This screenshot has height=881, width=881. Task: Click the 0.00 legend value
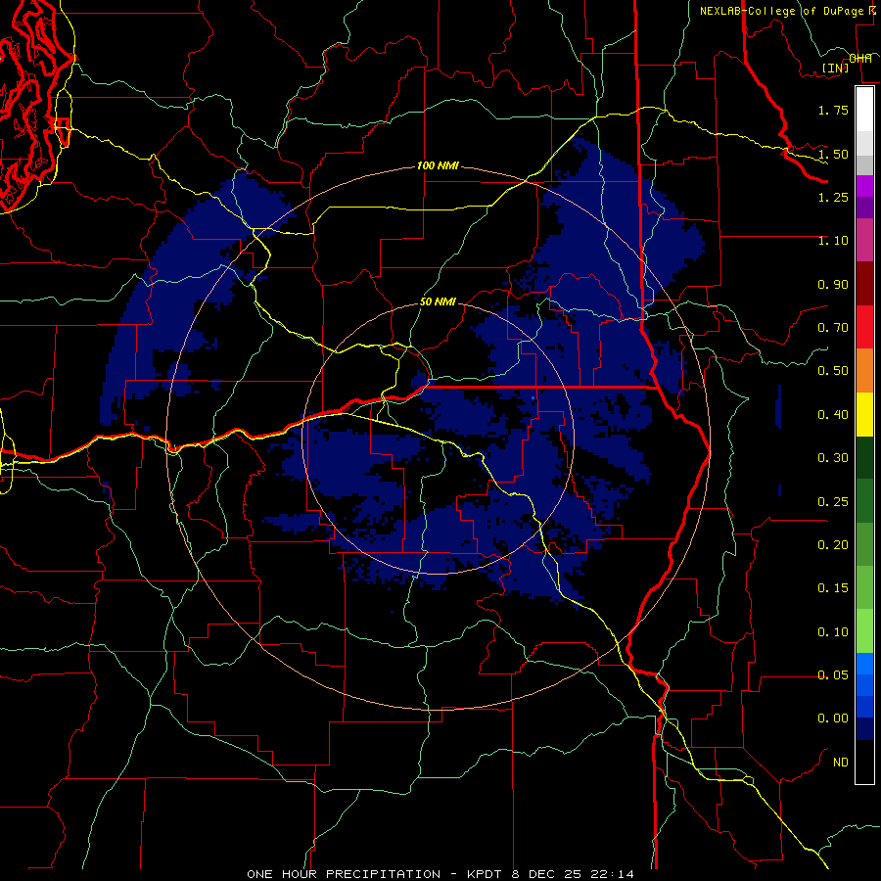point(833,719)
